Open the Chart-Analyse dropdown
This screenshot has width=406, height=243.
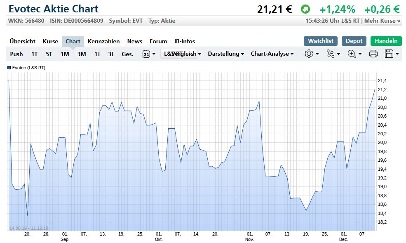click(x=272, y=54)
